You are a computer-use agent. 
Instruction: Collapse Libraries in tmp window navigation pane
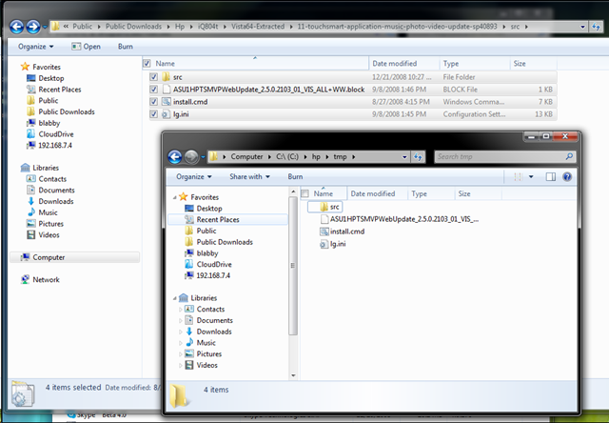tap(174, 298)
